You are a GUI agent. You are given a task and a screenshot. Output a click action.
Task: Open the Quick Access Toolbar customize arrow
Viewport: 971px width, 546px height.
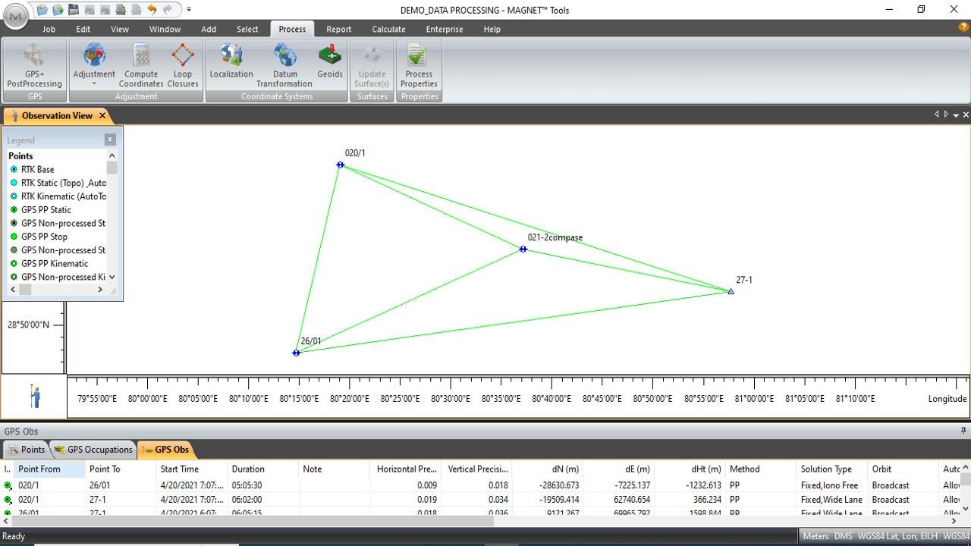pyautogui.click(x=189, y=10)
